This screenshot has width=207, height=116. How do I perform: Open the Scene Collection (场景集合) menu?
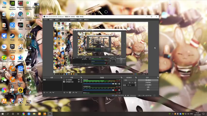[x=73, y=20]
